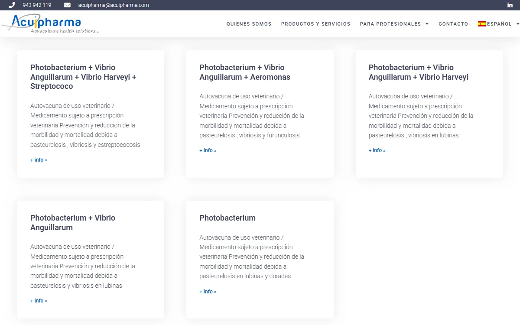Click the heading ending in Vibrio Harveyi without Streptococo

pyautogui.click(x=419, y=72)
